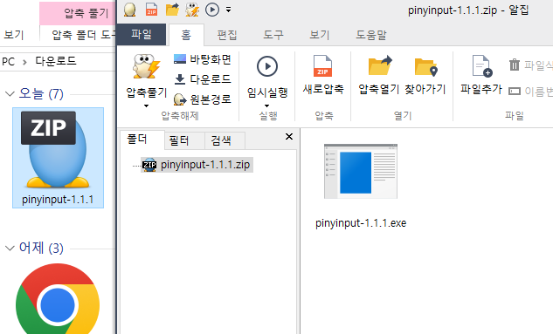Extract to 원본경로 original path

click(203, 99)
